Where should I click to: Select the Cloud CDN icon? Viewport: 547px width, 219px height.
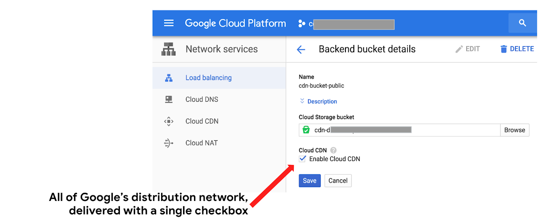pyautogui.click(x=169, y=121)
